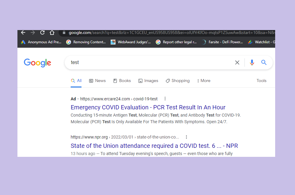The width and height of the screenshot is (295, 195).
Task: Open the WebAward Judges' bookmark
Action: [x=131, y=42]
